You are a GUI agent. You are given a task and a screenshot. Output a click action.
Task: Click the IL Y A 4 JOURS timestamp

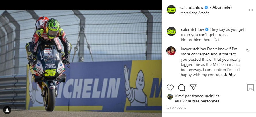pyautogui.click(x=176, y=108)
